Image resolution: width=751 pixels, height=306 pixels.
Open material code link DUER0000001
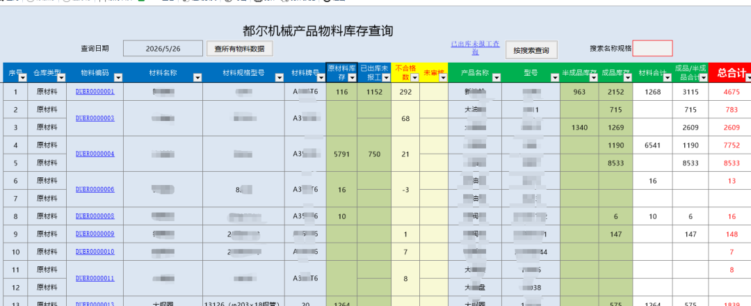pyautogui.click(x=95, y=92)
